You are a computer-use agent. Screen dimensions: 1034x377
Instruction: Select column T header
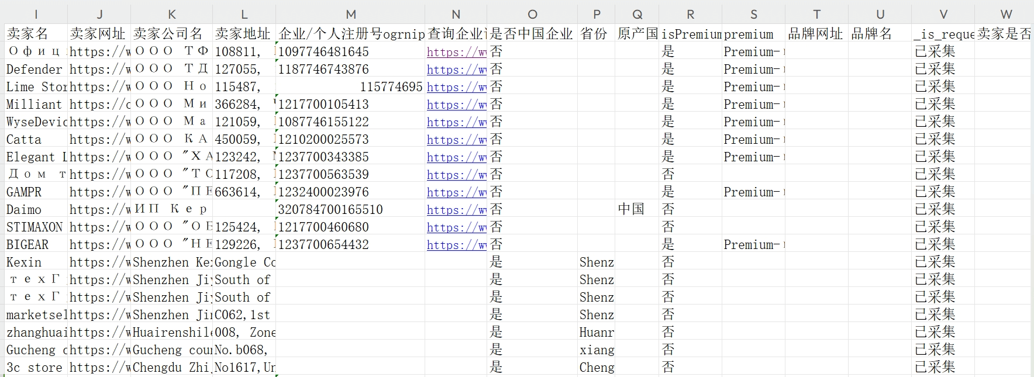pyautogui.click(x=816, y=15)
